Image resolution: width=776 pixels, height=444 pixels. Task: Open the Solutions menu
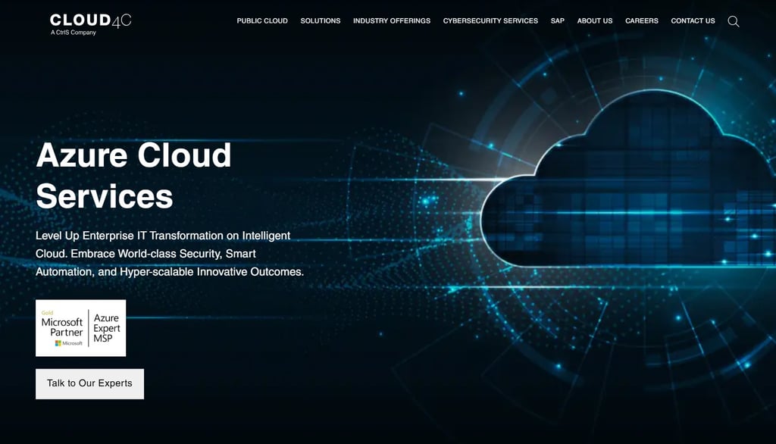(x=321, y=20)
